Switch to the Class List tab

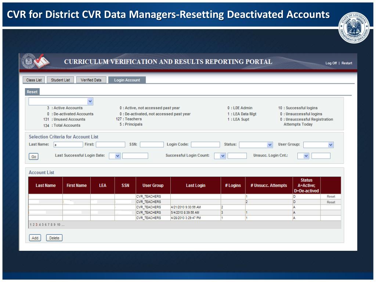click(x=34, y=80)
